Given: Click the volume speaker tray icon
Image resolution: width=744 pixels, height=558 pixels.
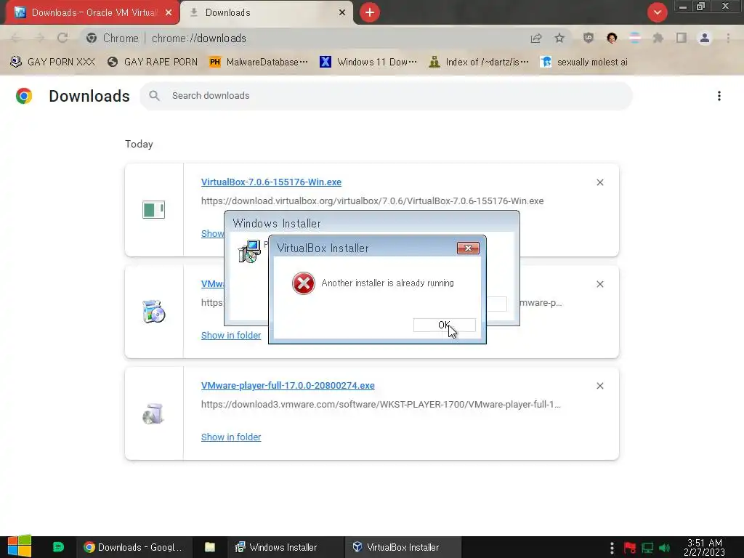Looking at the screenshot, I should pyautogui.click(x=665, y=548).
